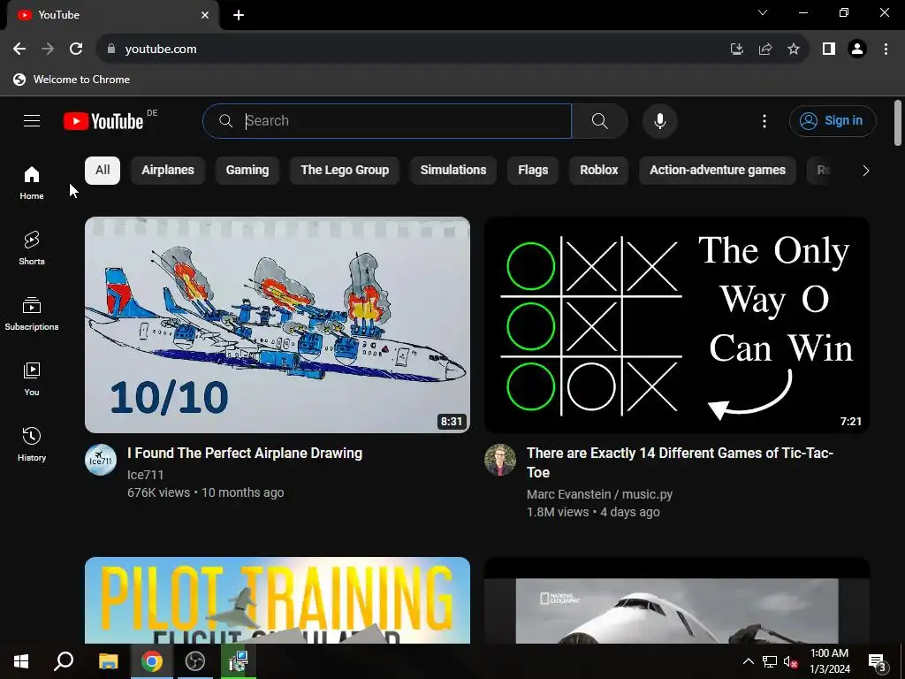Bookmark this tab with star icon
905x679 pixels.
pyautogui.click(x=794, y=50)
